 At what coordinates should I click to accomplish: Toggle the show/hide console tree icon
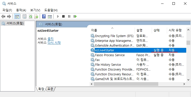coord(17,16)
